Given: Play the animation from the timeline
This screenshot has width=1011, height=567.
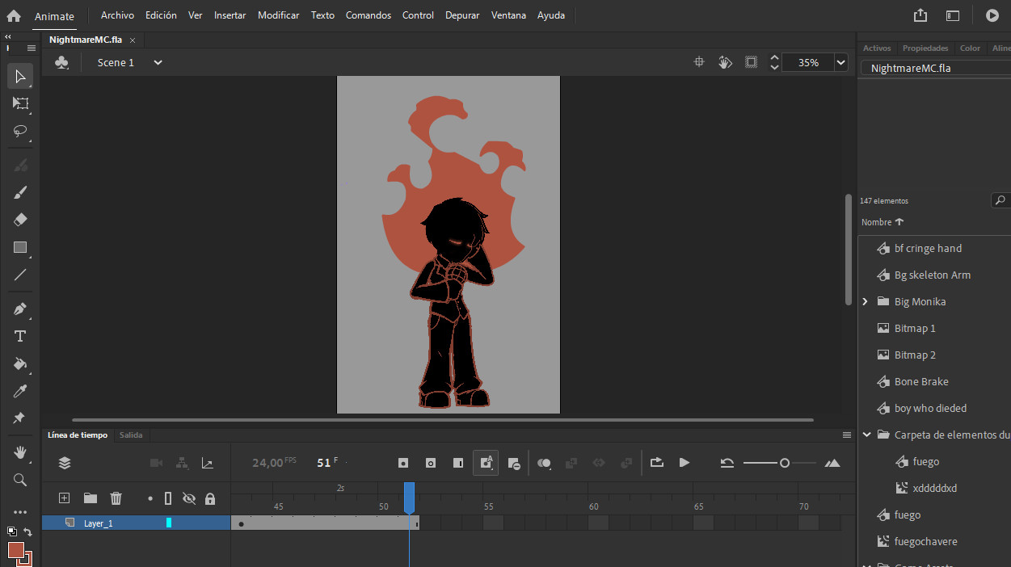Looking at the screenshot, I should (x=684, y=463).
